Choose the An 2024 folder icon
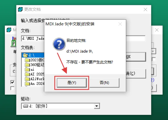Screen dimensions: 168x120 27,84
